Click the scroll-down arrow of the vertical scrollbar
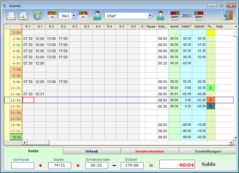 click(x=235, y=138)
